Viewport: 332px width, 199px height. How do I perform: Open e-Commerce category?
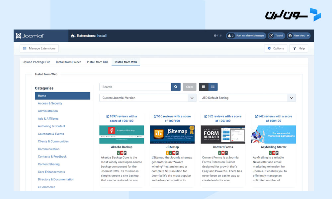[46, 187]
